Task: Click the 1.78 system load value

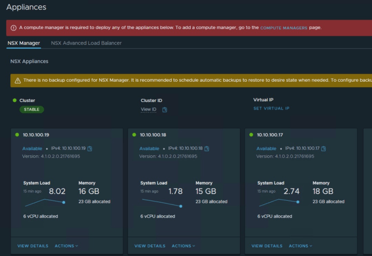Action: pos(175,191)
